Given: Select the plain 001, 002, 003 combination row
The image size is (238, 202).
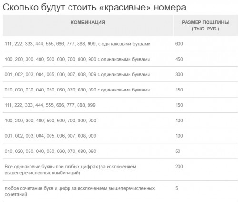Looking at the screenshot, I should tap(120, 136).
